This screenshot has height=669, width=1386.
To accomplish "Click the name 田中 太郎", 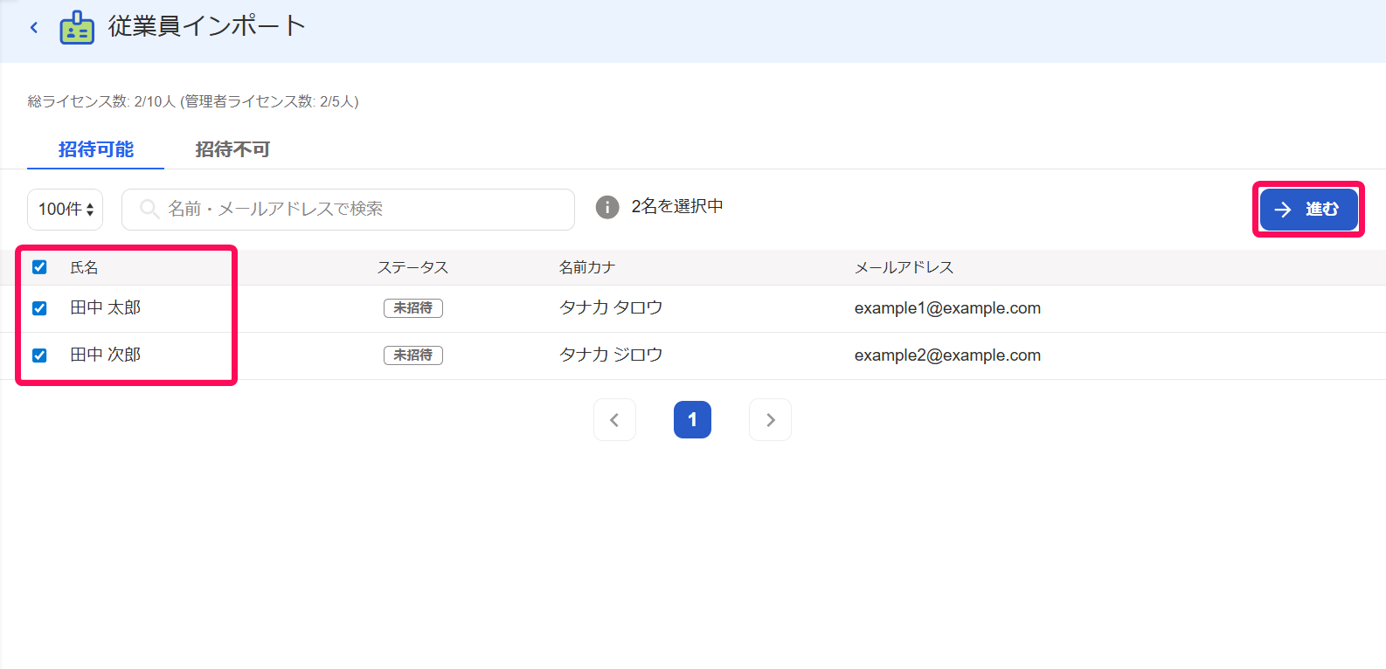I will (106, 307).
